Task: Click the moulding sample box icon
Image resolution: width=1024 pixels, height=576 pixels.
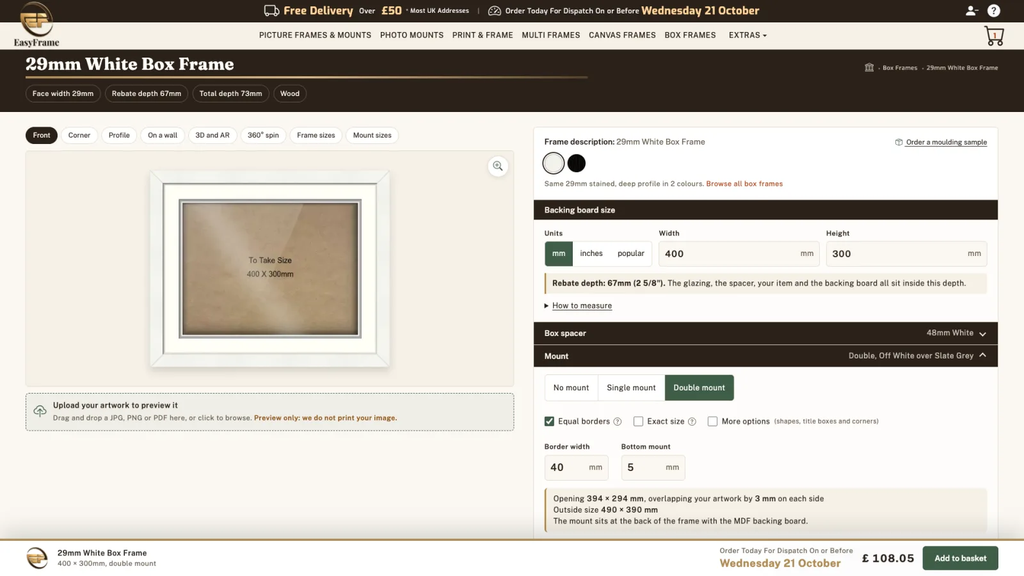Action: 899,142
